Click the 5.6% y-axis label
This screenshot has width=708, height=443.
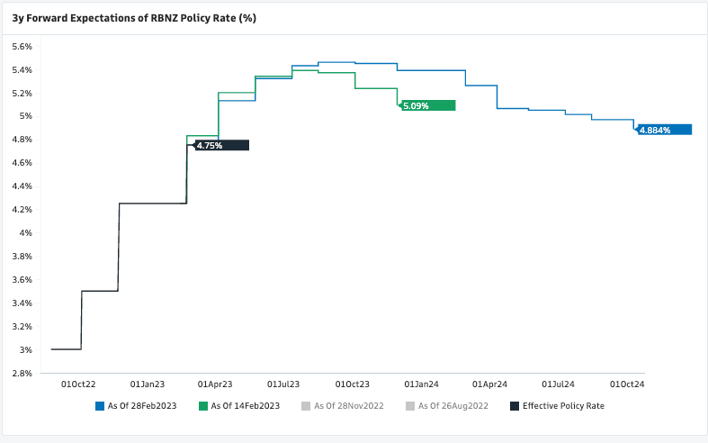22,46
